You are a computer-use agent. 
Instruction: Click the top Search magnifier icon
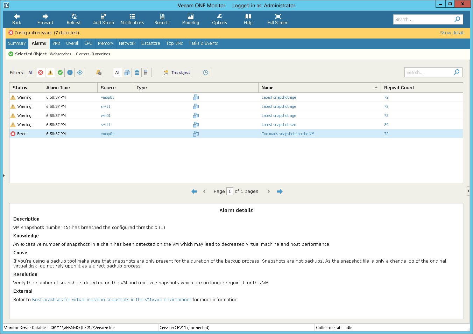click(x=457, y=19)
